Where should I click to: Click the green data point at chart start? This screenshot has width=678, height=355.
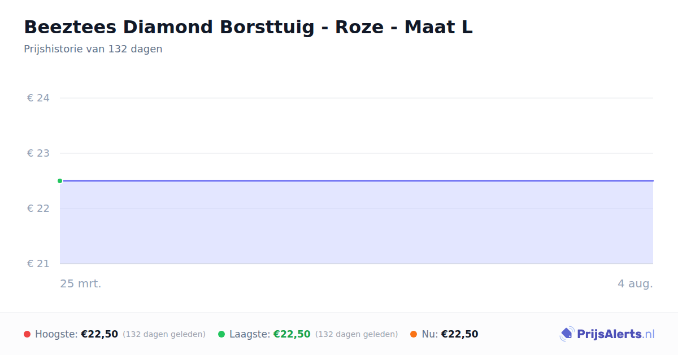pos(60,181)
